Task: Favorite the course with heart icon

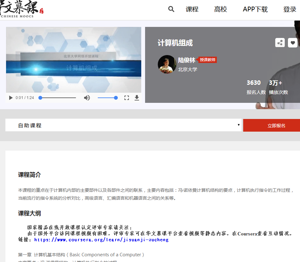Action: (x=292, y=42)
